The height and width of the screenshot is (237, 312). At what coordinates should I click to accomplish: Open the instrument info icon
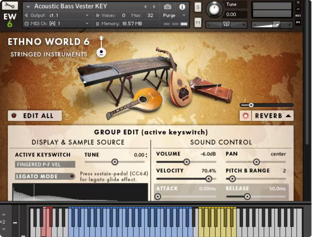pyautogui.click(x=182, y=7)
